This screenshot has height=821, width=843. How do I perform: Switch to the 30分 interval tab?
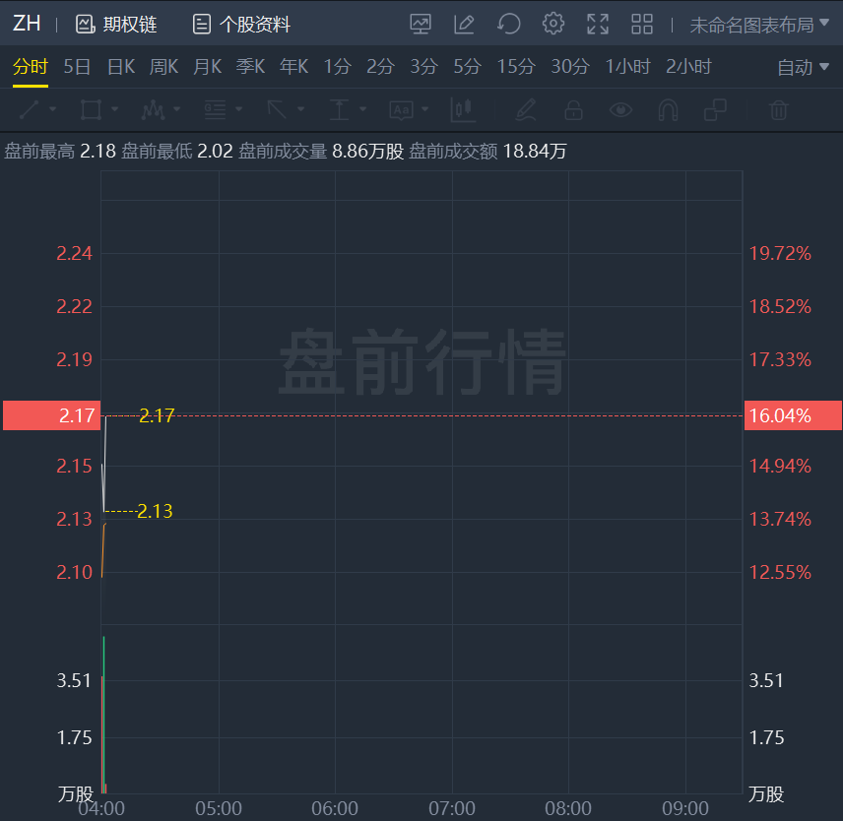[570, 67]
